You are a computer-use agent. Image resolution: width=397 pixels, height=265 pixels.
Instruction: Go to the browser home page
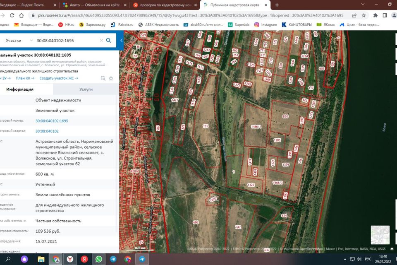point(22,15)
